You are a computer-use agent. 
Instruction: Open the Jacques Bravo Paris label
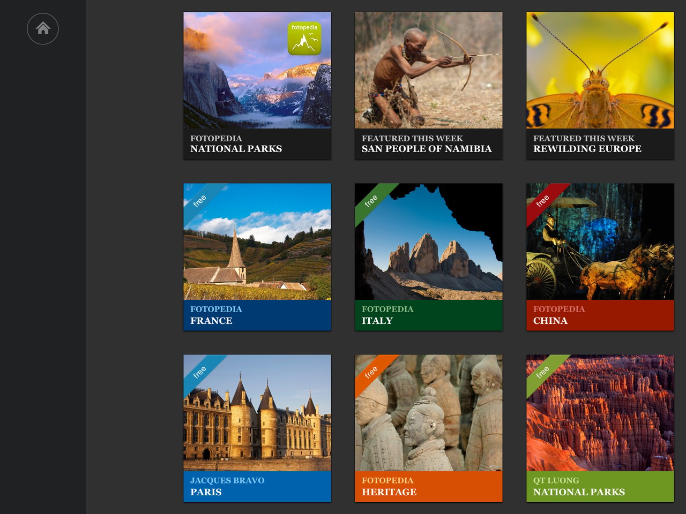point(257,487)
